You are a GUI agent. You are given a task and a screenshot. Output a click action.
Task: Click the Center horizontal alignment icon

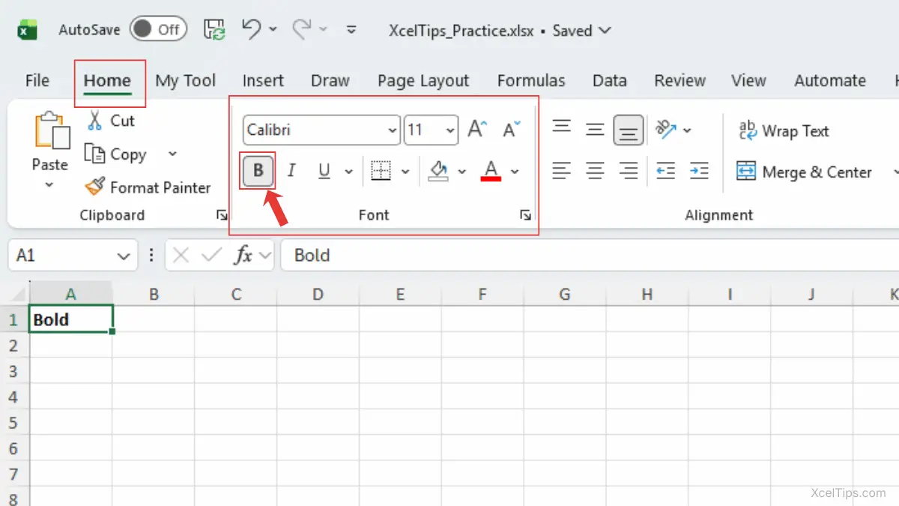point(595,171)
